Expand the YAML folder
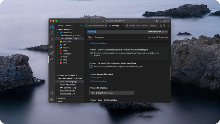Viewport: 220px width, 124px height. 58,63
